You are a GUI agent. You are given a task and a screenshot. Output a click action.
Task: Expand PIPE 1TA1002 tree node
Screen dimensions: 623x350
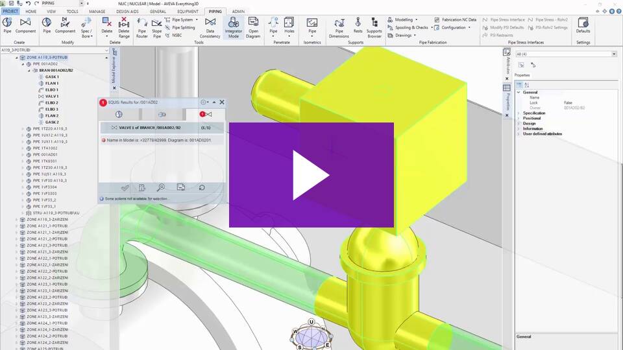pos(23,148)
